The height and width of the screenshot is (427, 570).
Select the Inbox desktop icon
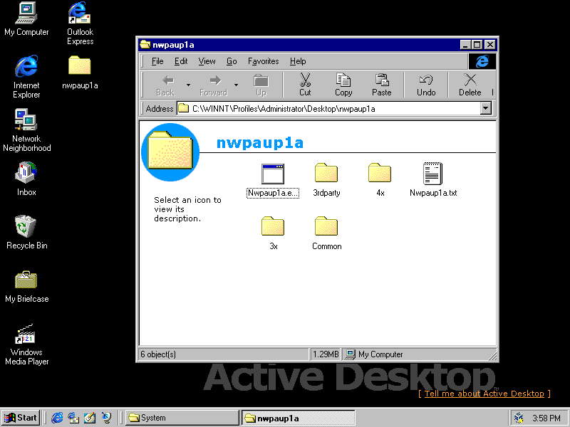click(x=26, y=179)
